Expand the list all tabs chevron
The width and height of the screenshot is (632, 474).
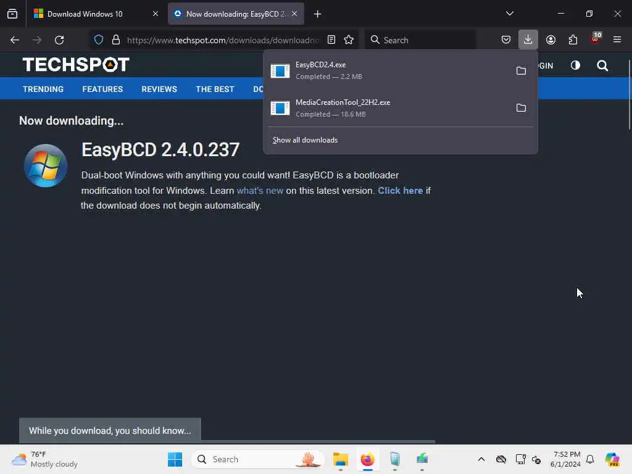[510, 14]
